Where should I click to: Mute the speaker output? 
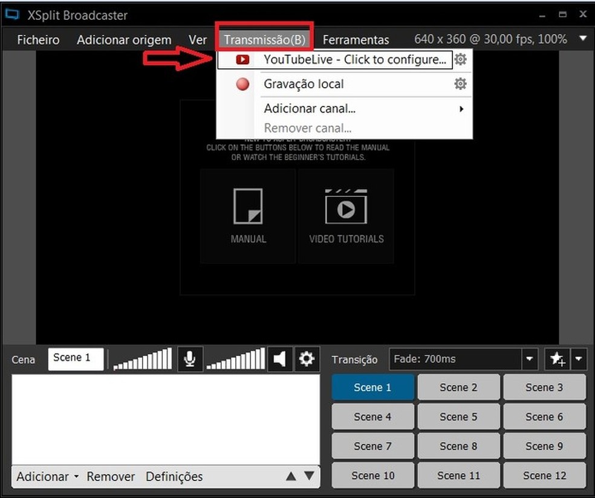[279, 359]
